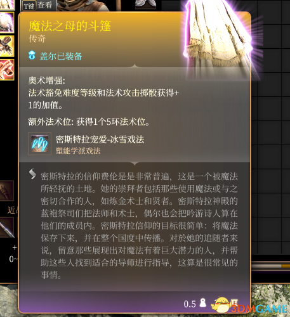
Task: Select the red-background scroll item slot
Action: coord(7,70)
